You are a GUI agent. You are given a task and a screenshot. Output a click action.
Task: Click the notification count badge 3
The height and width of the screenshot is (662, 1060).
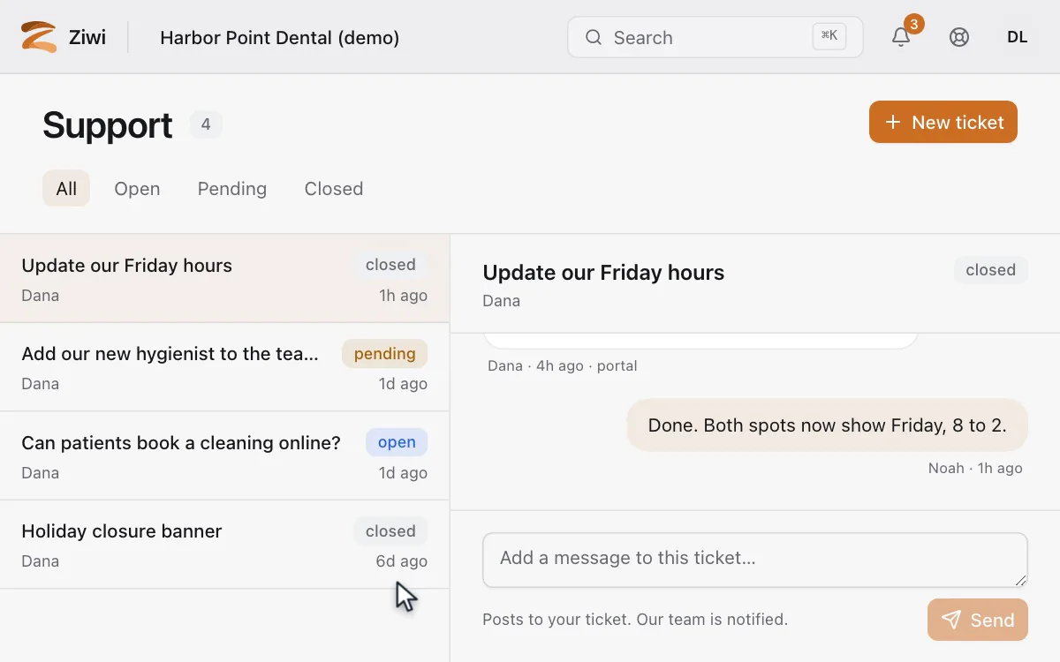click(x=914, y=24)
